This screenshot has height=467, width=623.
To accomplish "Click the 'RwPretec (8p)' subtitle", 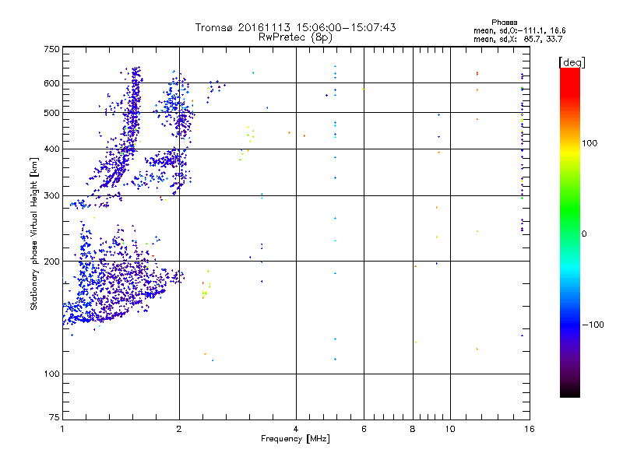I will click(295, 37).
